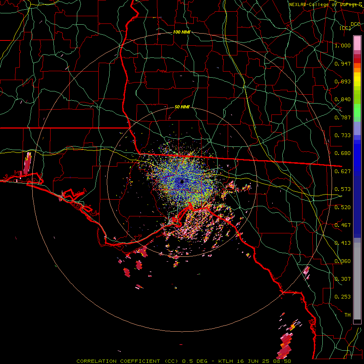Select the 0.253 legend value
The image size is (364, 364).
pyautogui.click(x=343, y=297)
